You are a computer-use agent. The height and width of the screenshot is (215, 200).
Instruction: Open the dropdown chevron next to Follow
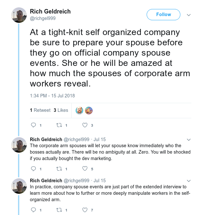pos(189,15)
